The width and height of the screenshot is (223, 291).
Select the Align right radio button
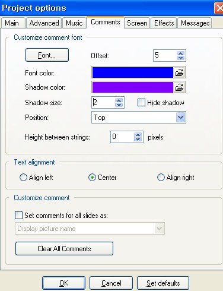(161, 178)
